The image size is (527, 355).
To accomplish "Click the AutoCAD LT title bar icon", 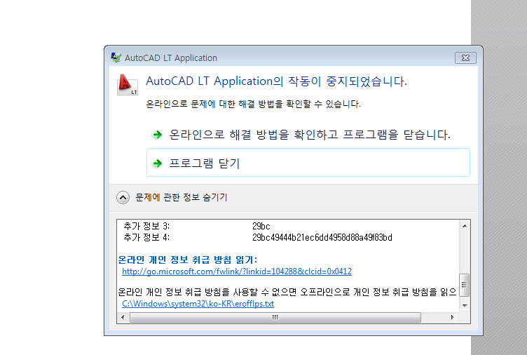I will click(116, 58).
